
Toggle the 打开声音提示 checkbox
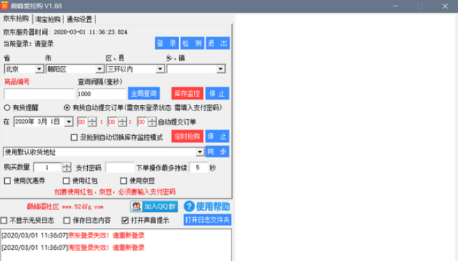pyautogui.click(x=125, y=221)
